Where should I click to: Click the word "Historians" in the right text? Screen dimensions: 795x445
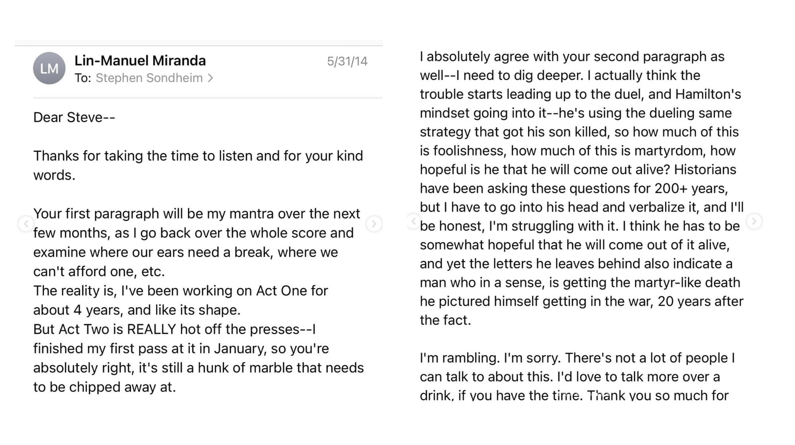pyautogui.click(x=705, y=170)
